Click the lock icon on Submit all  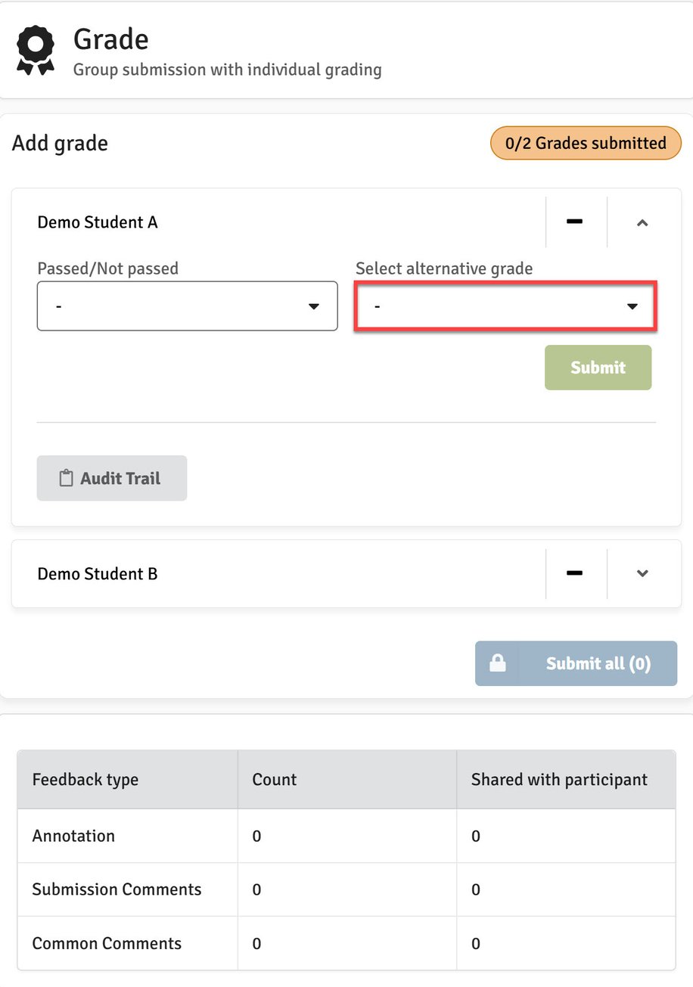coord(497,663)
